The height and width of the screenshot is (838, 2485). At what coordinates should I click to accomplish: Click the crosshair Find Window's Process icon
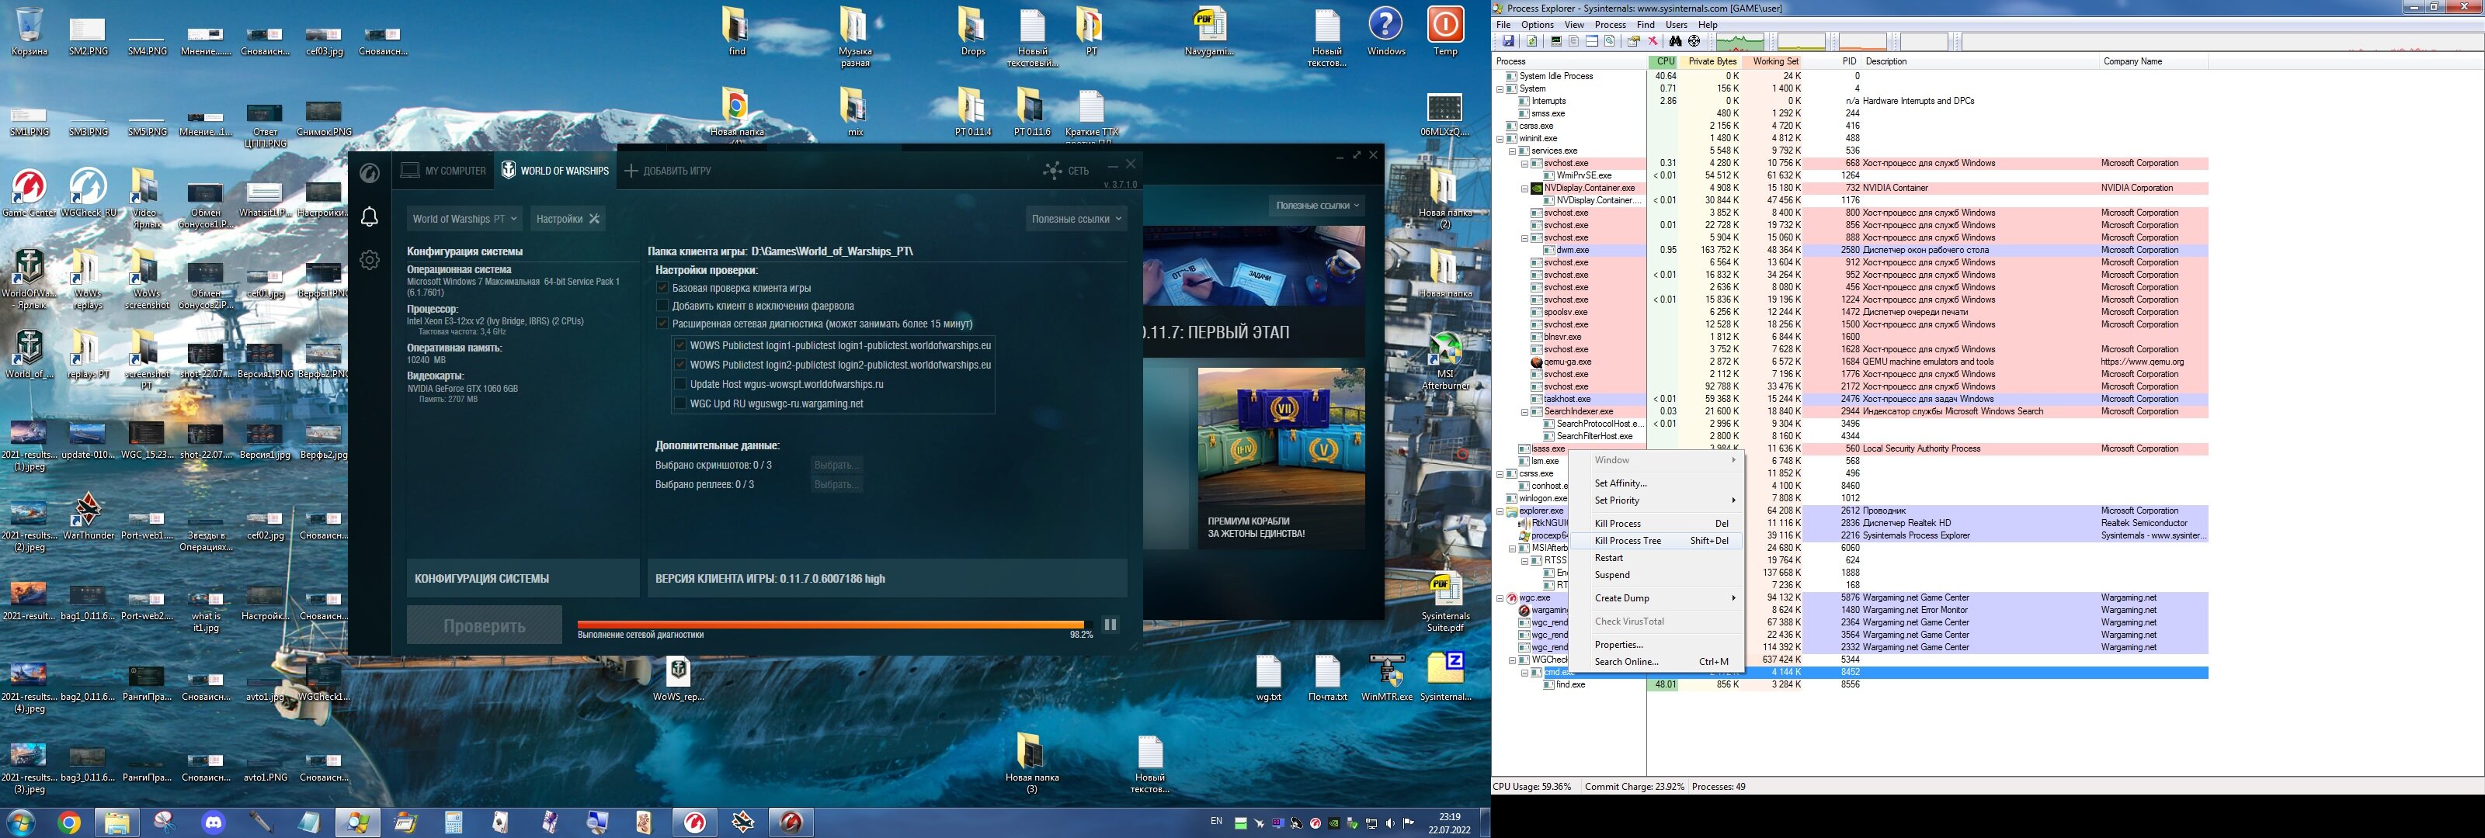(x=1694, y=41)
